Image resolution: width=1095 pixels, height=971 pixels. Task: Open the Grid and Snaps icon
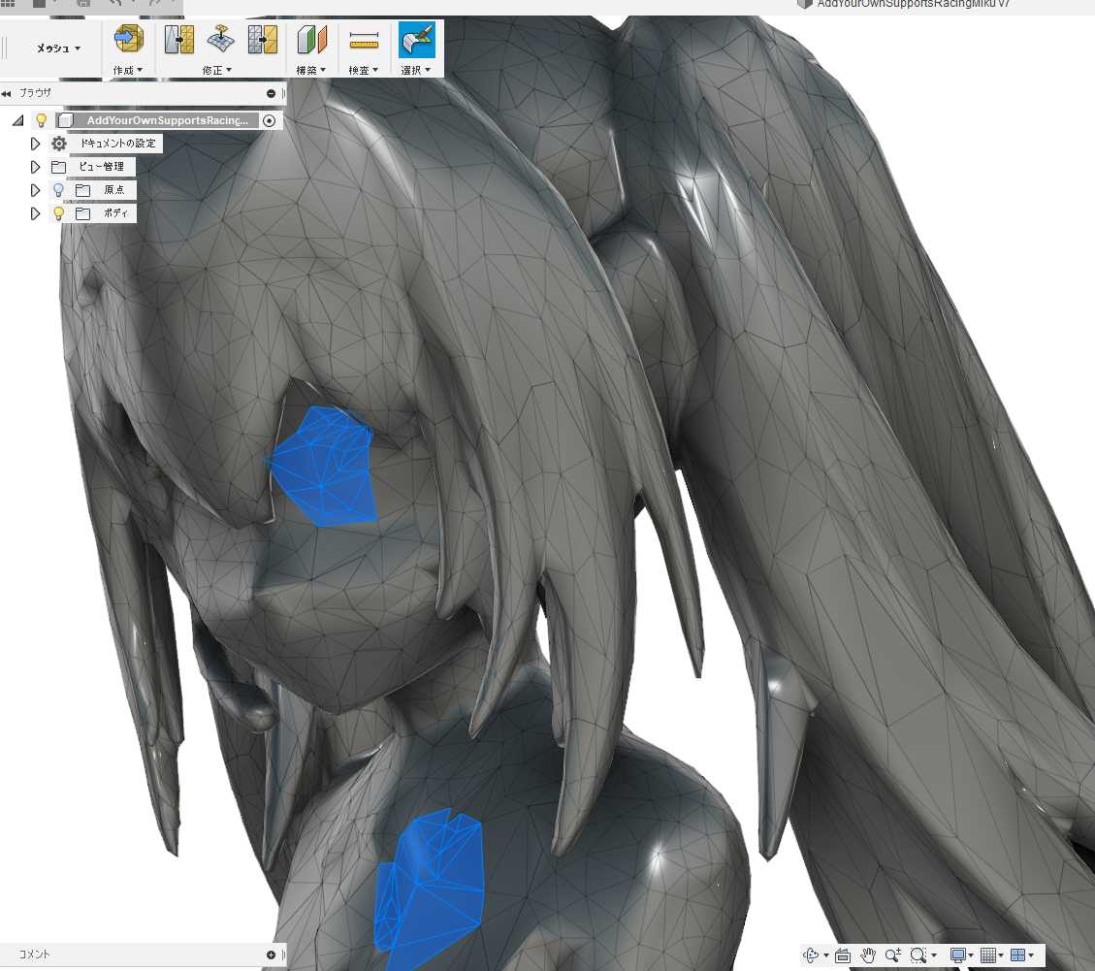pos(988,955)
